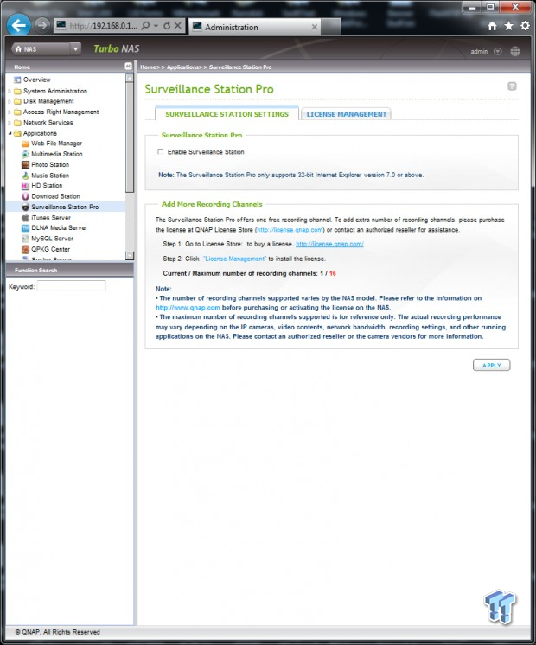The image size is (536, 645).
Task: Open the browser home icon
Action: pos(492,26)
